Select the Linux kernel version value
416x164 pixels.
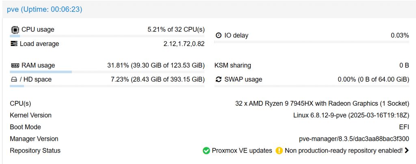(351, 115)
